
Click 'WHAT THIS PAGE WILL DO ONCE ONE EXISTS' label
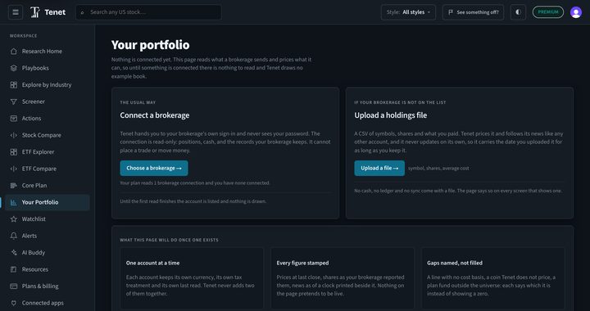tap(169, 240)
